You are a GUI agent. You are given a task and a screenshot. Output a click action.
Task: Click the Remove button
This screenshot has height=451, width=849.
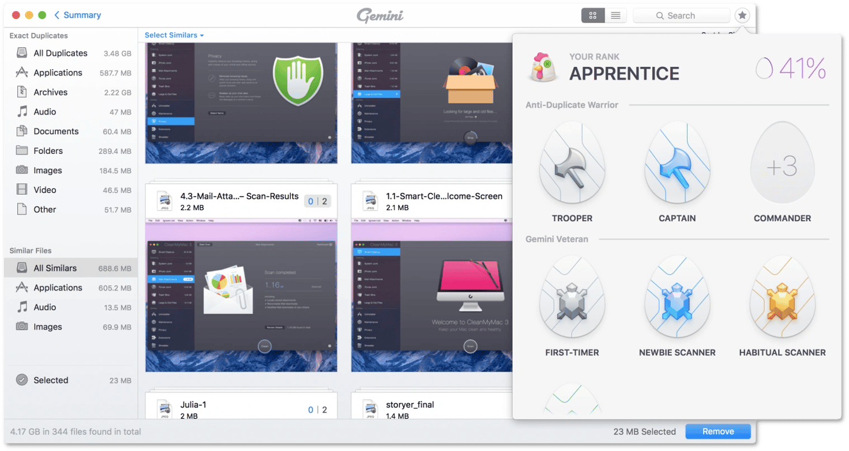tap(718, 431)
